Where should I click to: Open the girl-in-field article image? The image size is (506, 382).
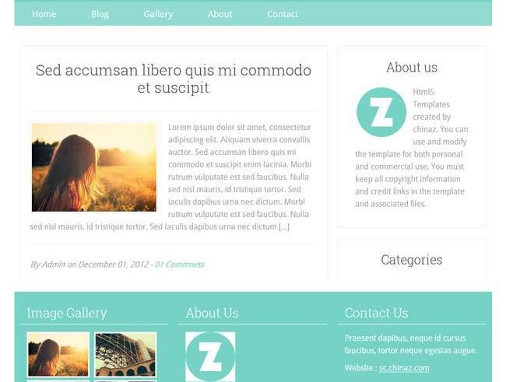point(94,167)
